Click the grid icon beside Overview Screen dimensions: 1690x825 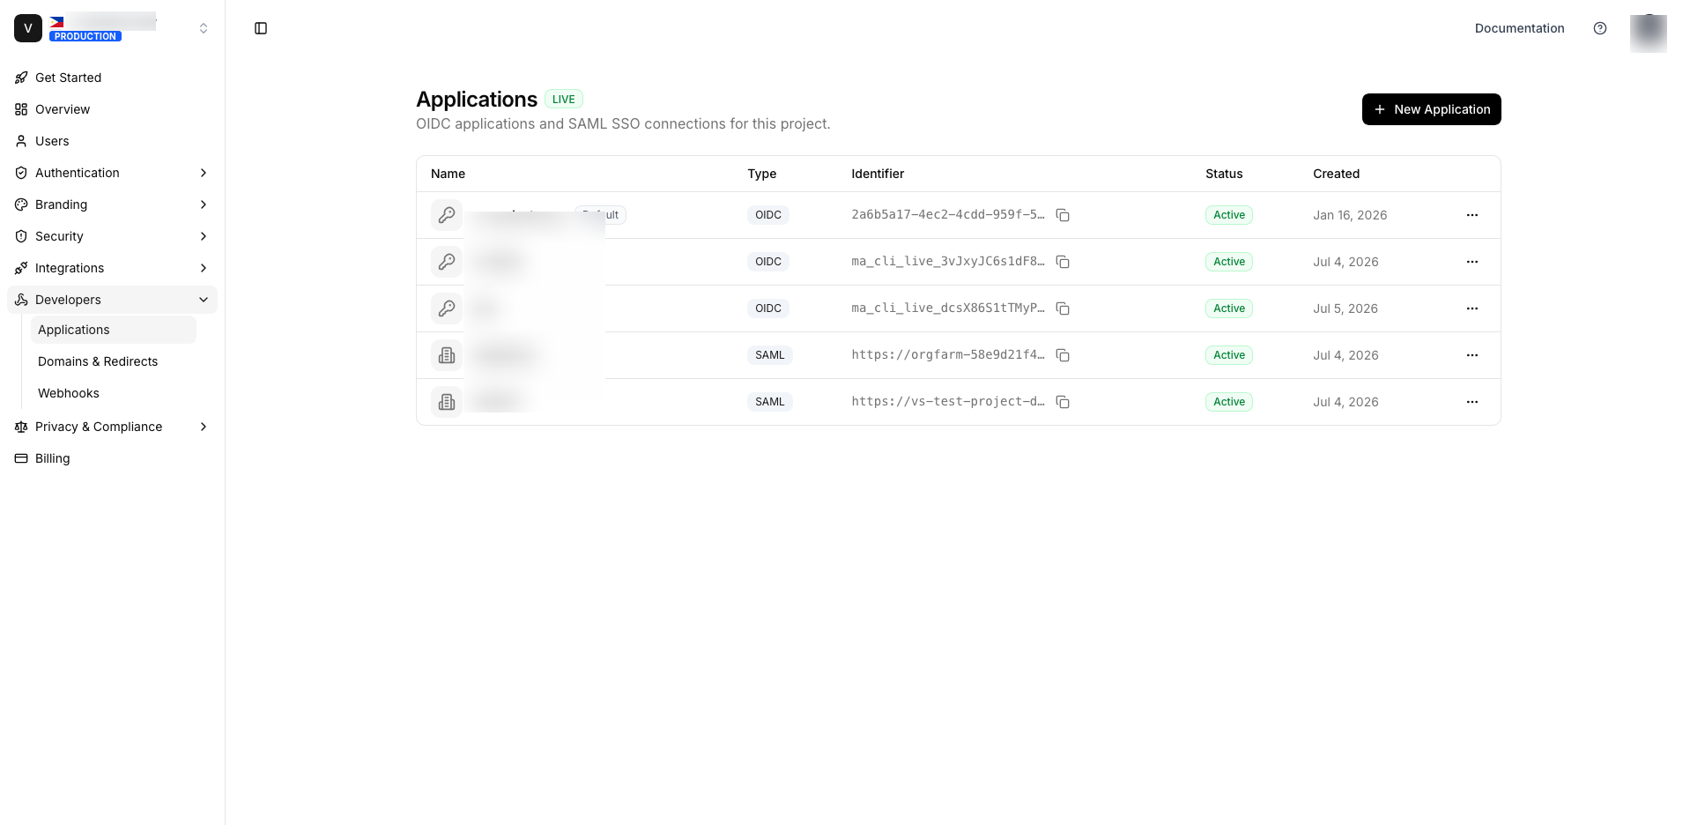coord(21,109)
